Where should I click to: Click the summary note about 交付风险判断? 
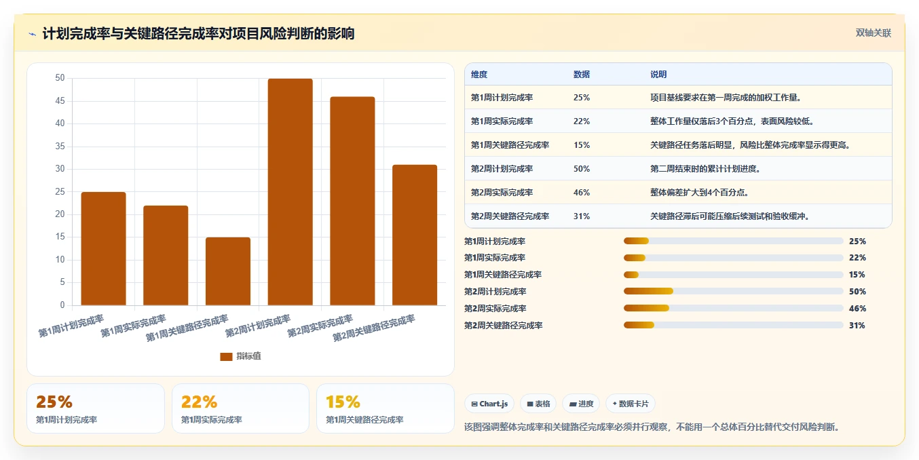pos(652,427)
